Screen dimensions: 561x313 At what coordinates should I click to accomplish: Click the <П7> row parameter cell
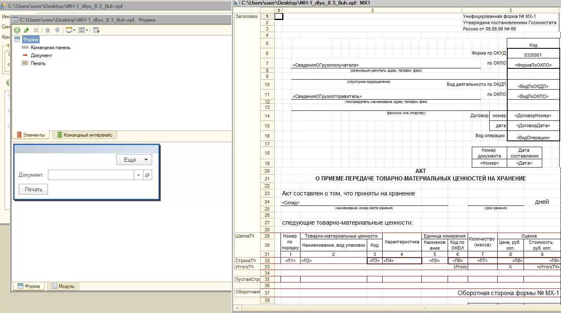[x=483, y=260]
